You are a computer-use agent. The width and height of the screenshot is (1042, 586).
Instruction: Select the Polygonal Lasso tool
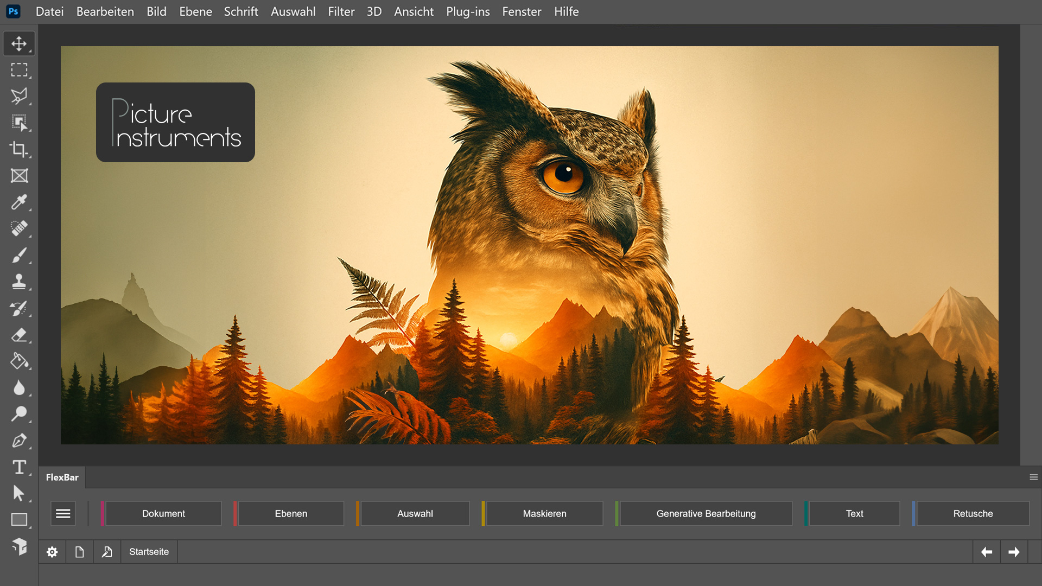point(19,96)
